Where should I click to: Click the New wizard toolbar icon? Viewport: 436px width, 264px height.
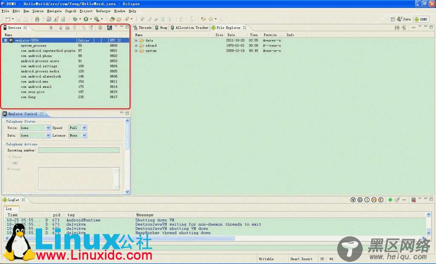coord(8,19)
